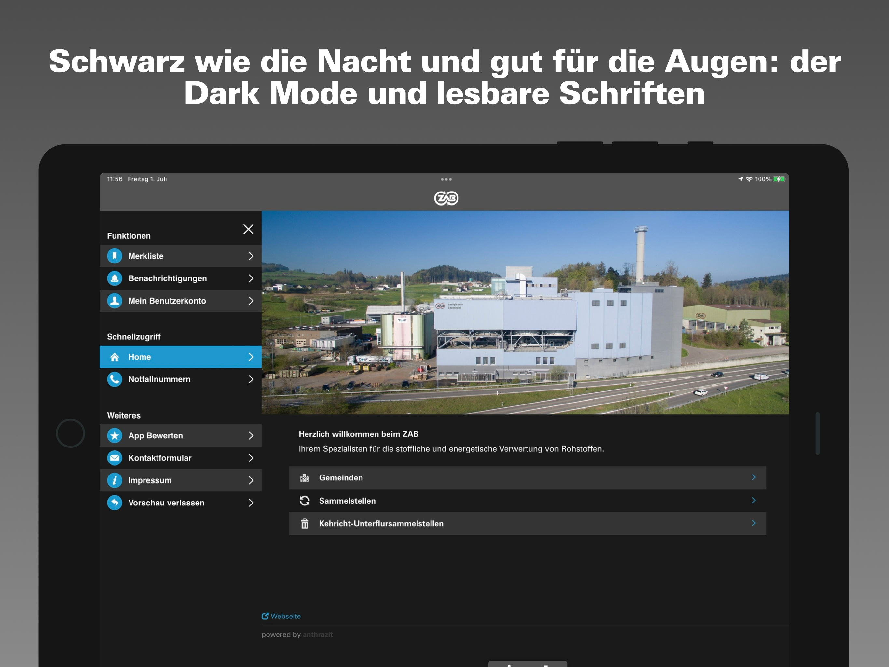The height and width of the screenshot is (667, 889).
Task: Click the anthrazit link in footer
Action: pyautogui.click(x=318, y=634)
